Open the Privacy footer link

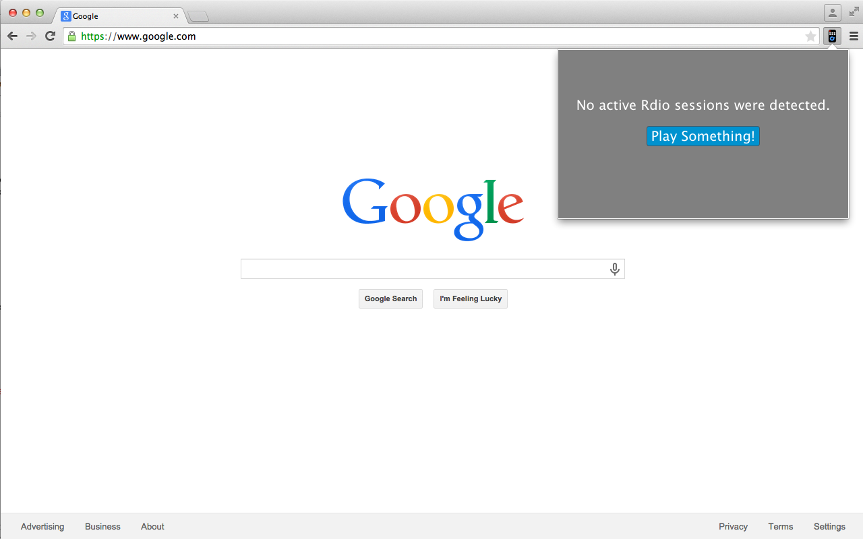pyautogui.click(x=733, y=527)
